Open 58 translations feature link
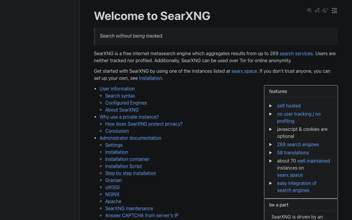 [x=293, y=153]
